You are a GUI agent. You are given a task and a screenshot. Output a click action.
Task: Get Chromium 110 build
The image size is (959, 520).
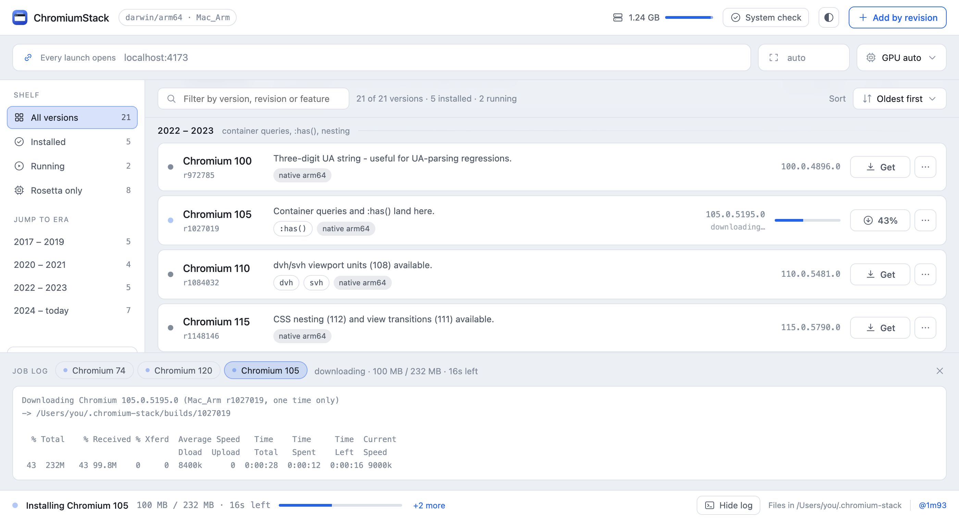pyautogui.click(x=880, y=274)
